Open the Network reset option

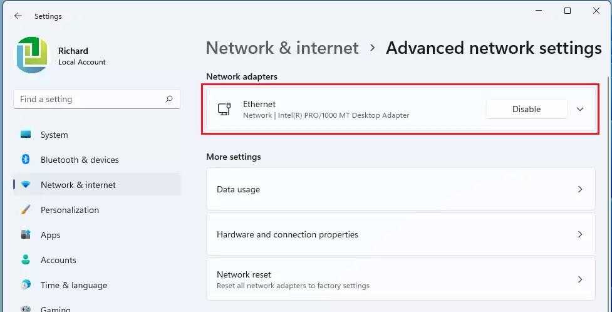tap(400, 279)
